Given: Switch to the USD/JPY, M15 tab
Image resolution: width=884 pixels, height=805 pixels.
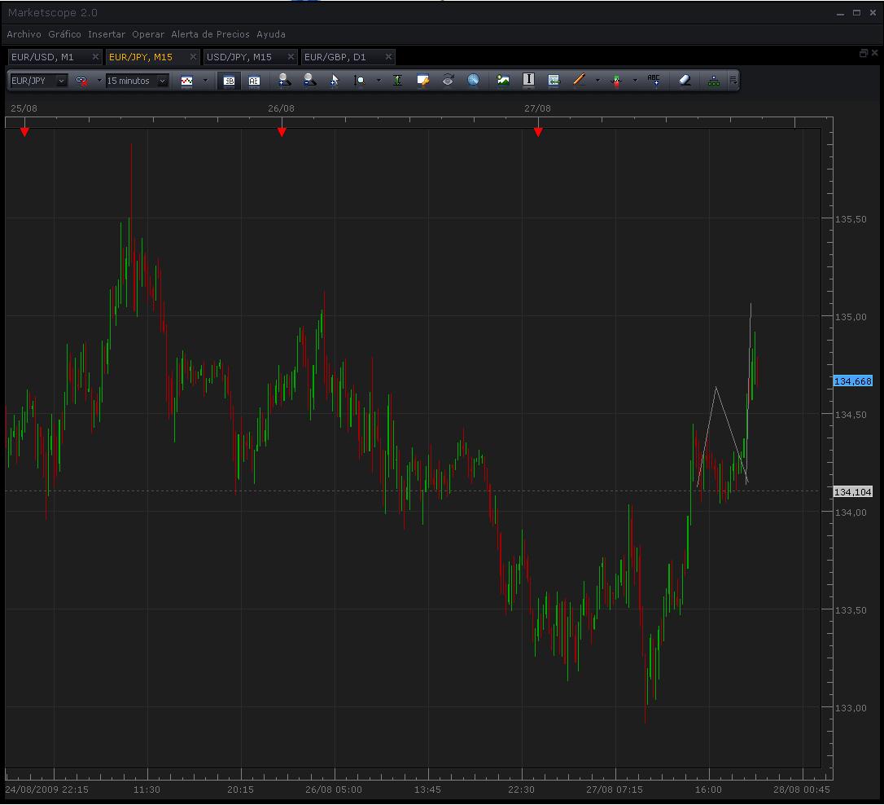Looking at the screenshot, I should [239, 57].
